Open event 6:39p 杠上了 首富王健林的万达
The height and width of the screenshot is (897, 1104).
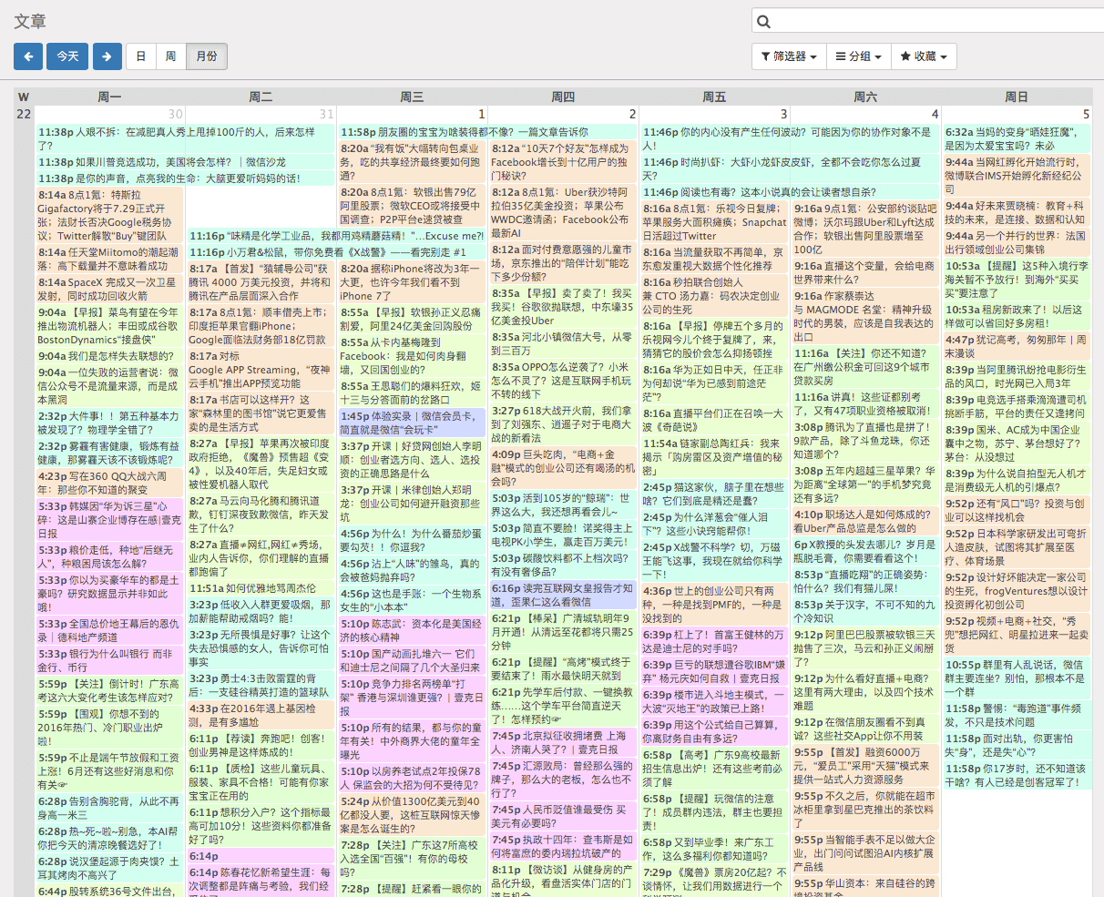(714, 641)
